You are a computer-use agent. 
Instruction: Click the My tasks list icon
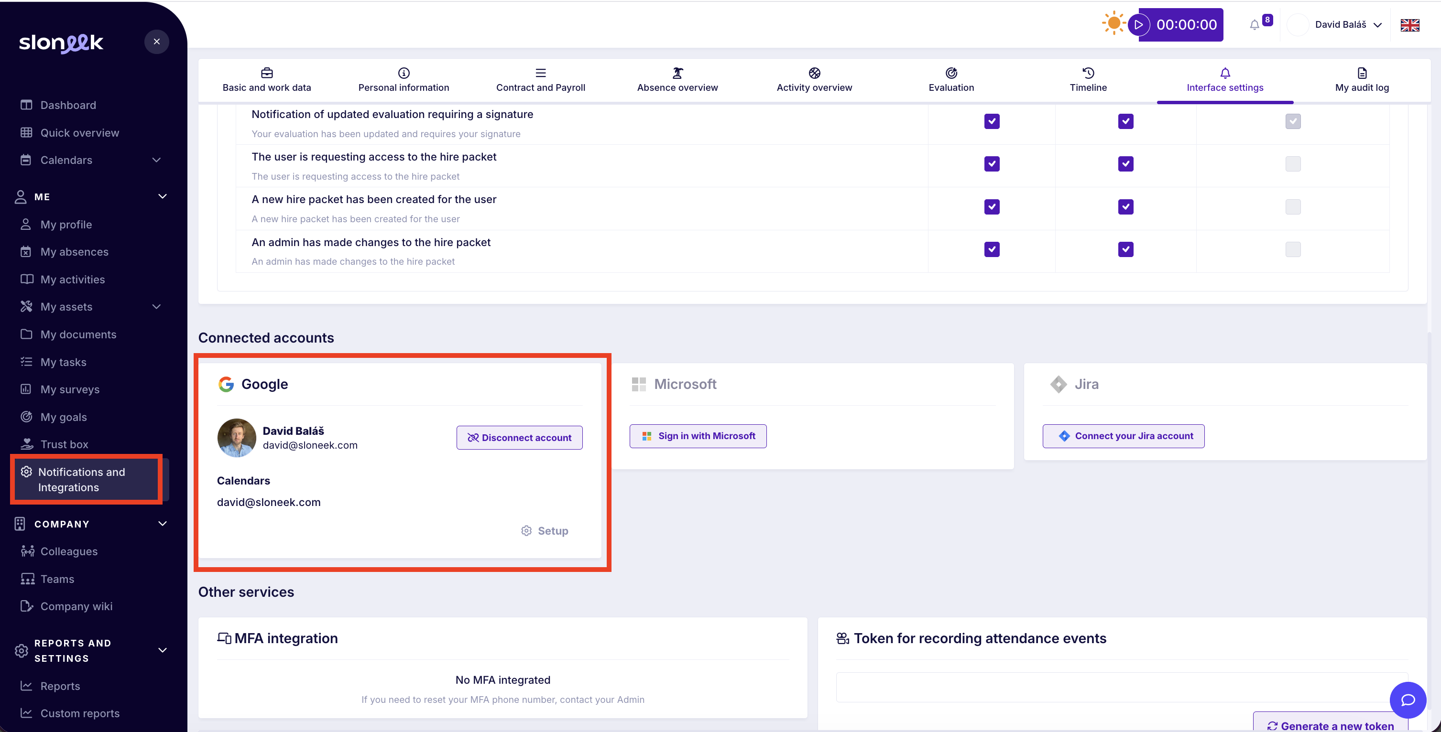pos(26,362)
